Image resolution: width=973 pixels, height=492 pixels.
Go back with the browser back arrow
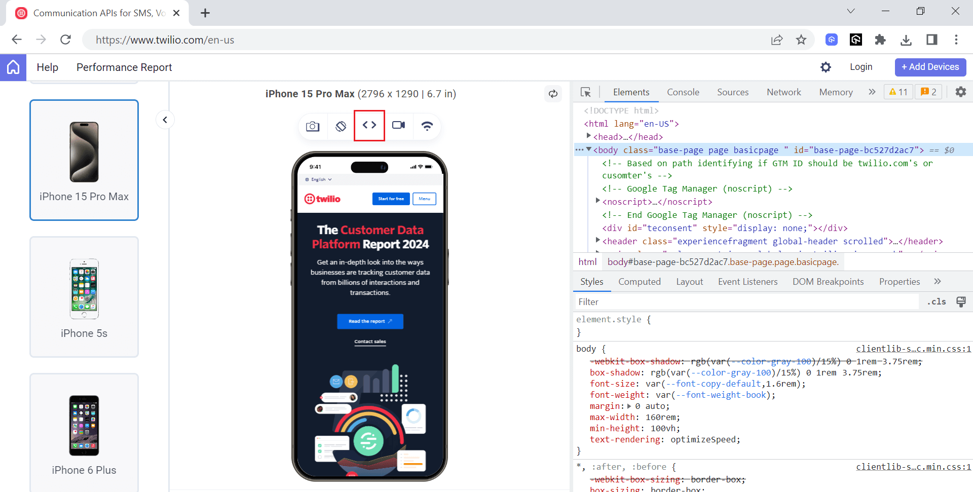[17, 40]
